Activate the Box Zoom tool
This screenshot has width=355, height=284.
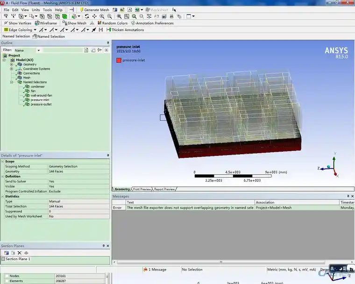pos(110,16)
